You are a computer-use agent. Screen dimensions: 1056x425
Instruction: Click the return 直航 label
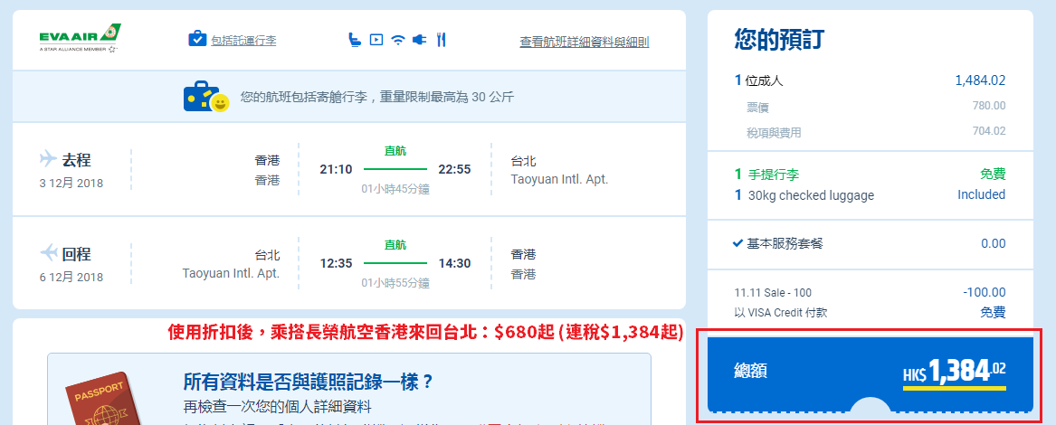tap(395, 244)
